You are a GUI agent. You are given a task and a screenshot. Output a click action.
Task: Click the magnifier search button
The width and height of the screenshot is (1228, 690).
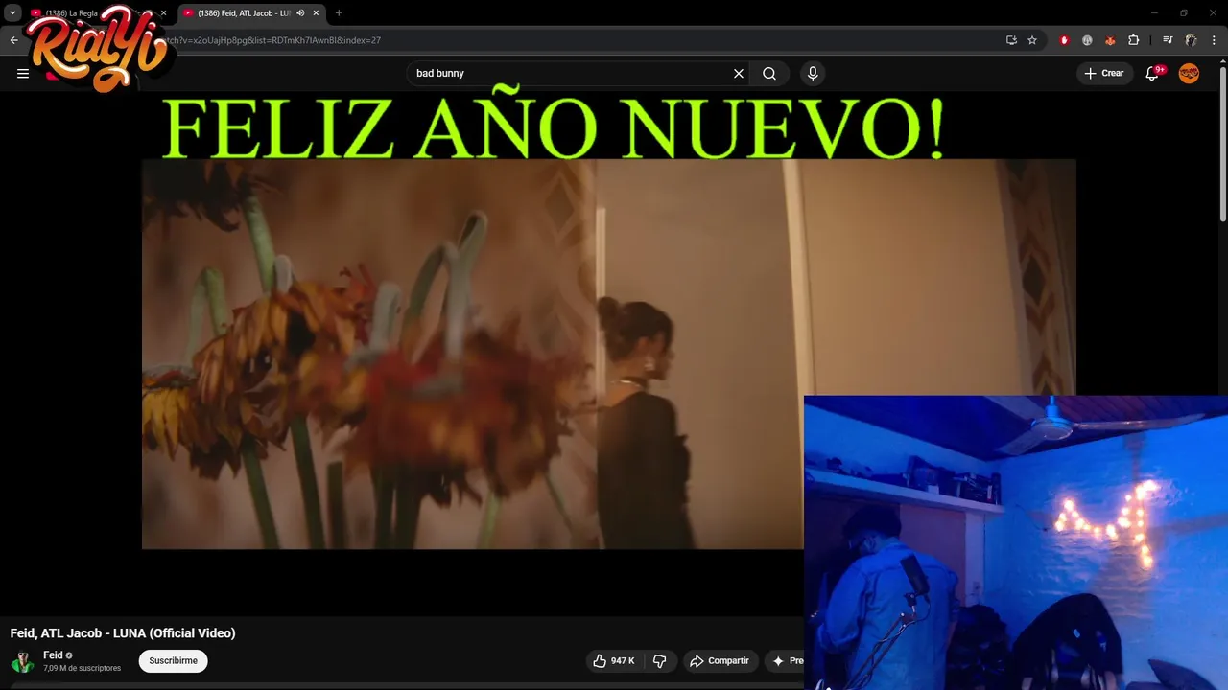[769, 74]
